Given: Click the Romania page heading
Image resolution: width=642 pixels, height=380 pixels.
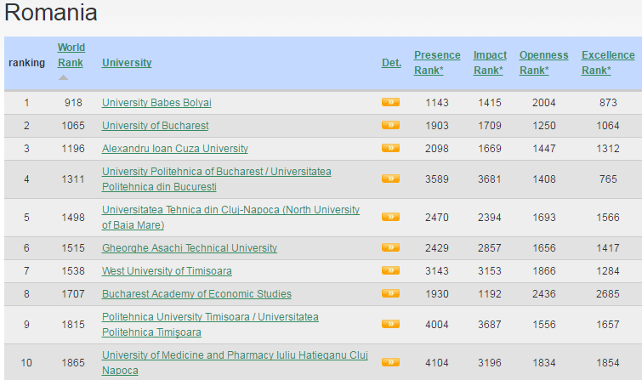Looking at the screenshot, I should pyautogui.click(x=51, y=12).
